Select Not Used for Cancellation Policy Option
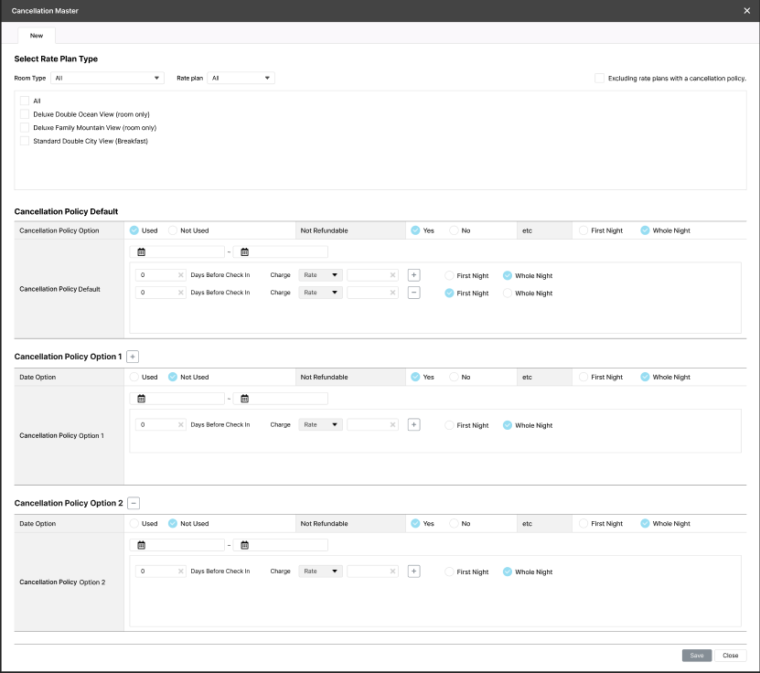 [173, 230]
